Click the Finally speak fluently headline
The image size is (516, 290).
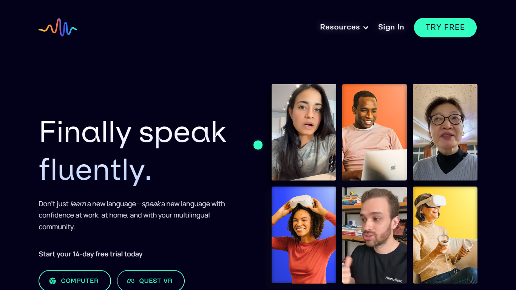pos(133,151)
